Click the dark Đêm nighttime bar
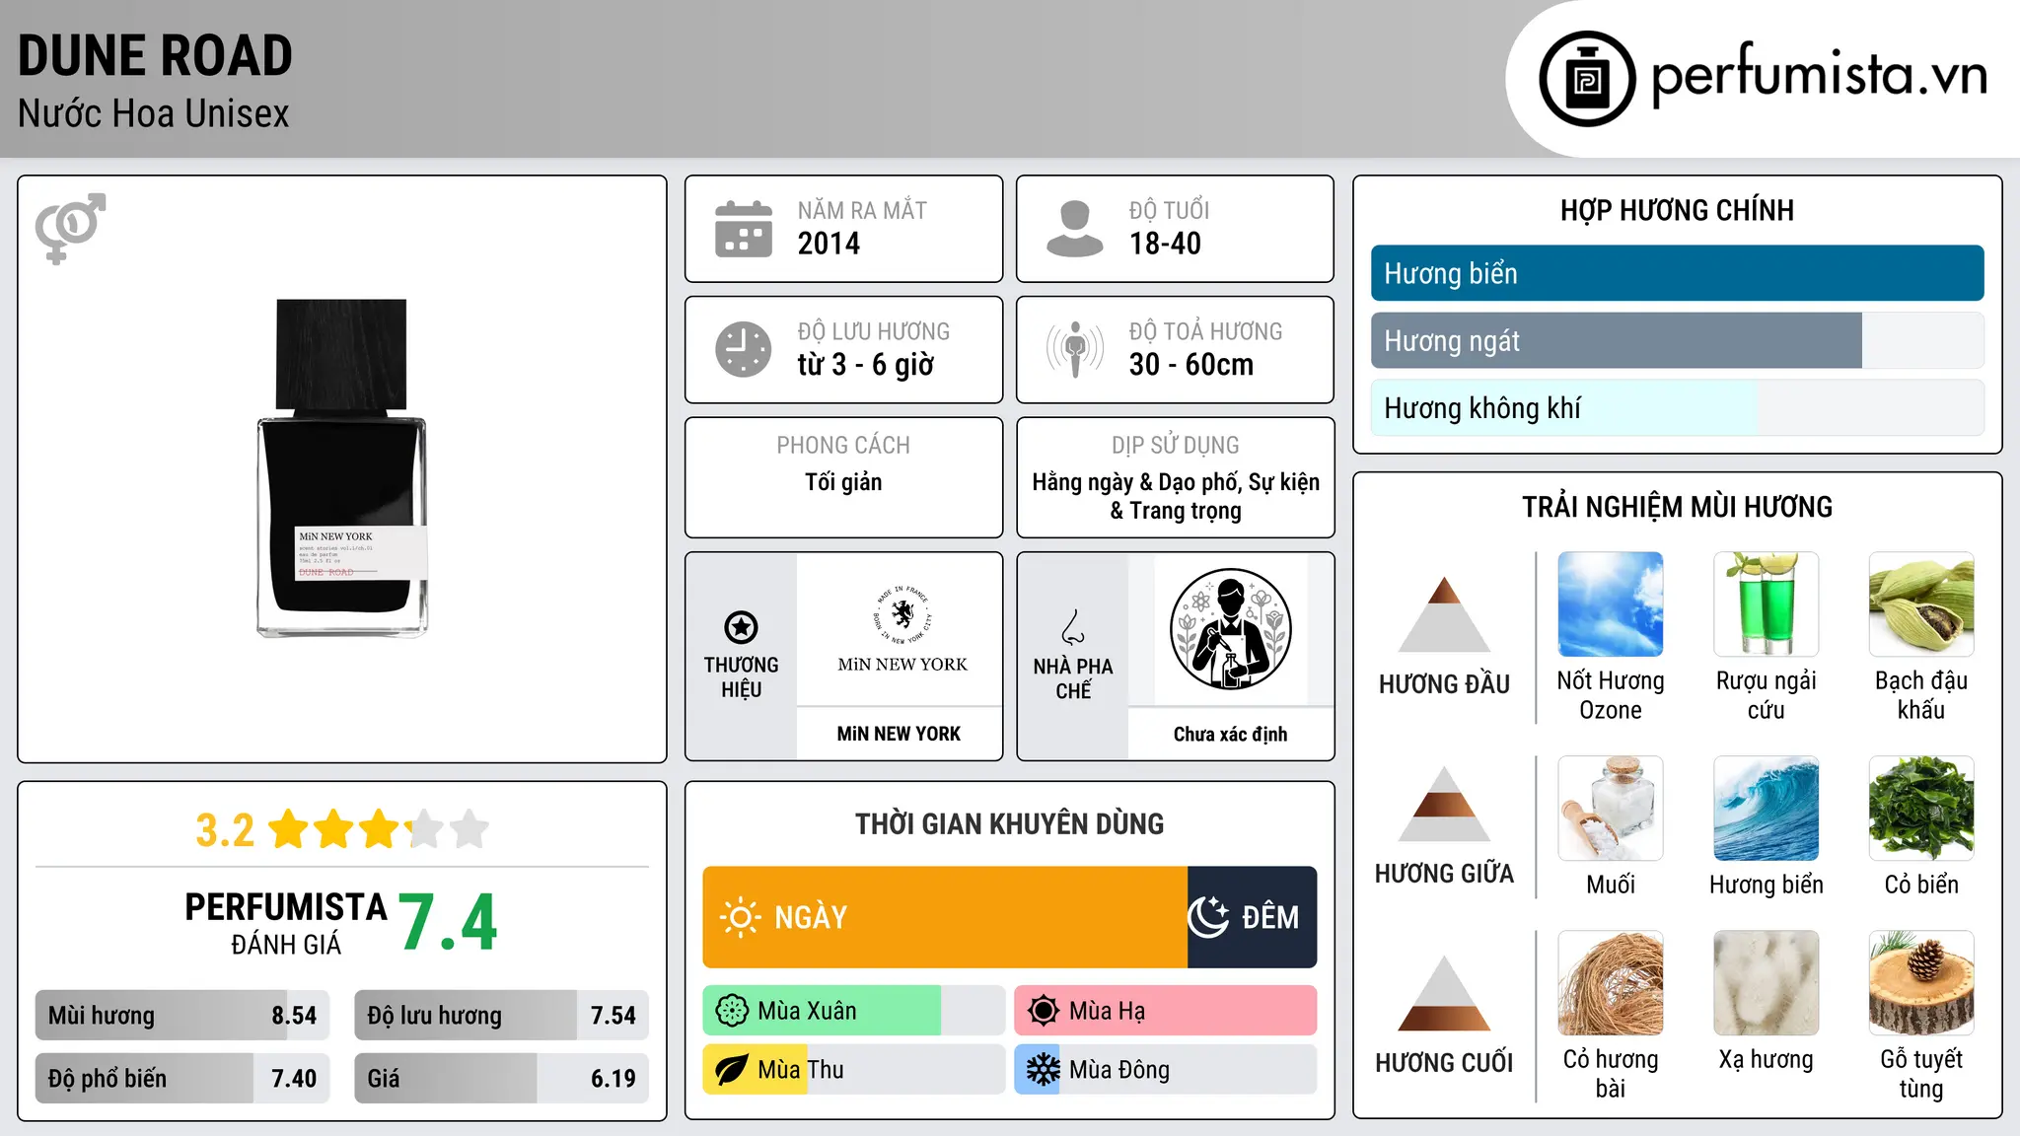This screenshot has width=2020, height=1136. 1253,917
